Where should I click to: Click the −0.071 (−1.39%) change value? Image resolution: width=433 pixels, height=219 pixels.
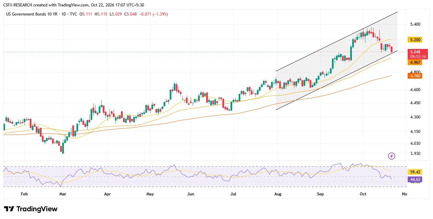153,14
